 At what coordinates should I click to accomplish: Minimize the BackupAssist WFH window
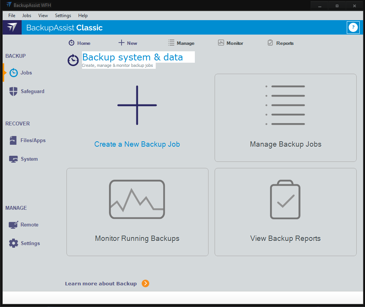point(319,6)
